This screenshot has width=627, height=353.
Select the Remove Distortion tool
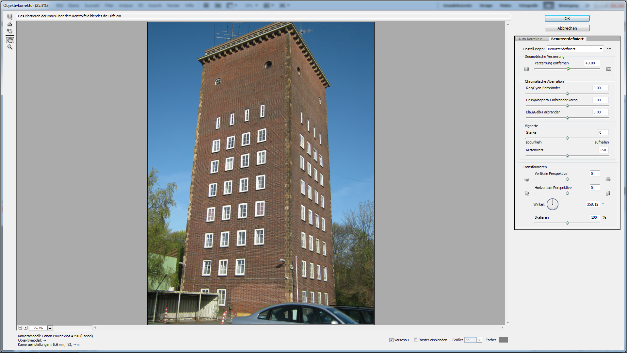point(10,16)
